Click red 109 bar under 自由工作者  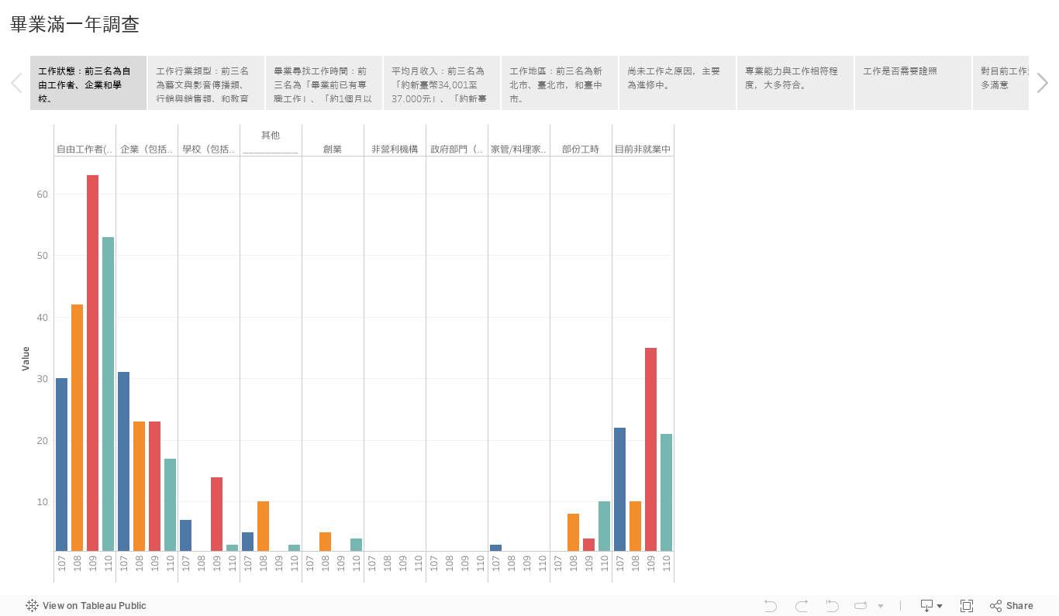point(92,363)
